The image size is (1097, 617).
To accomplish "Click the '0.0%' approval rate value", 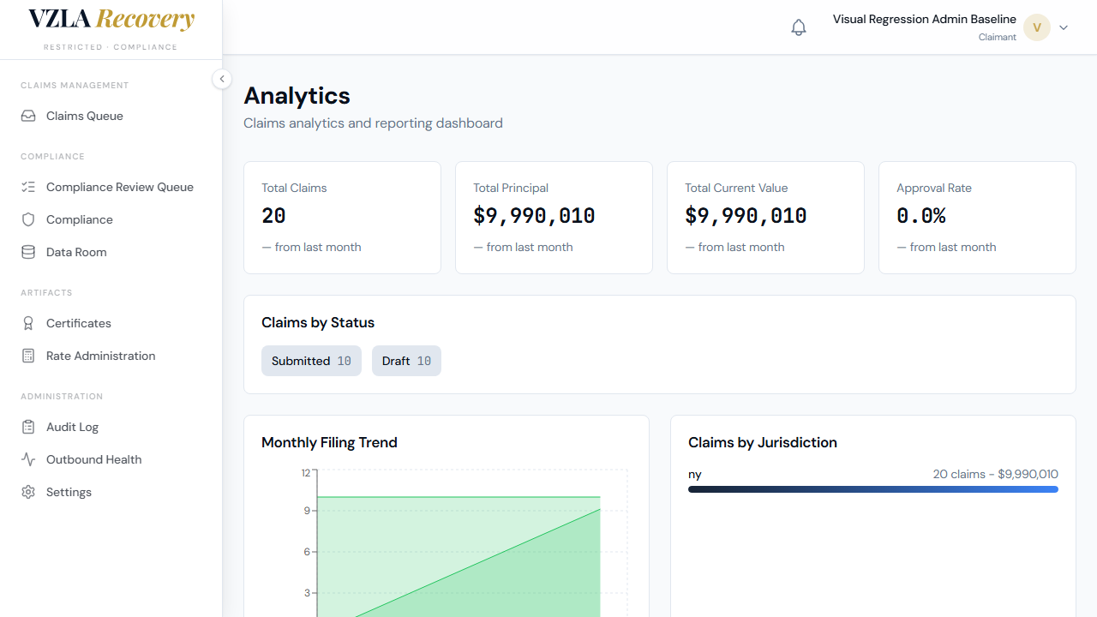I will coord(921,216).
